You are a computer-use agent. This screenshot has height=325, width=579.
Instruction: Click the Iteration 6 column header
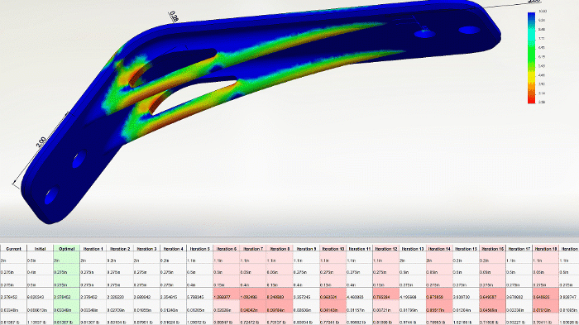click(x=227, y=249)
